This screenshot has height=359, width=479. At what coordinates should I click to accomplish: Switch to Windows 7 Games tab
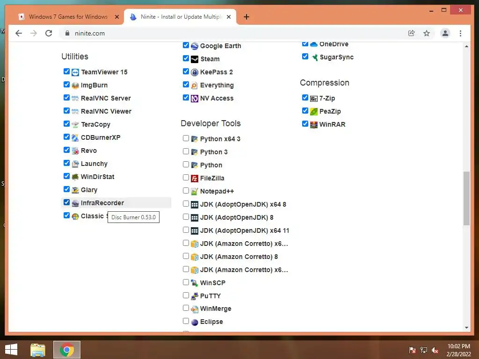click(x=68, y=17)
